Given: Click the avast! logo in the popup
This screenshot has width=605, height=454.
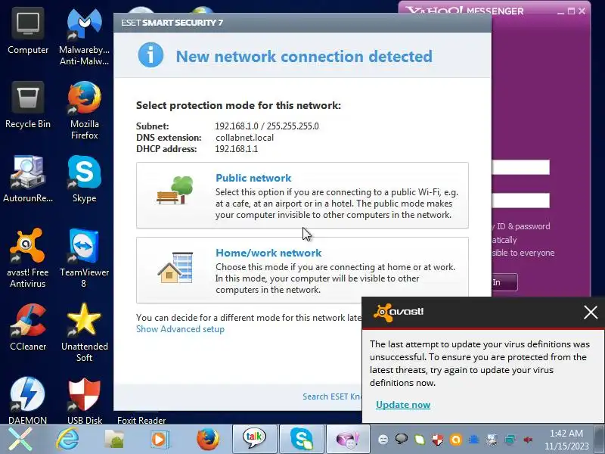Looking at the screenshot, I should tap(399, 312).
